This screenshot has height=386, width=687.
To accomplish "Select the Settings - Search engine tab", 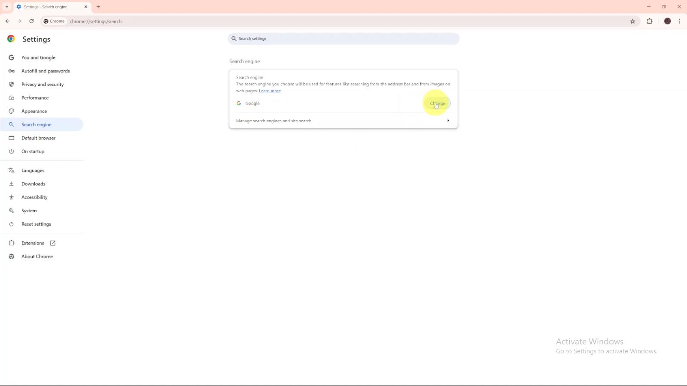I will tap(52, 7).
